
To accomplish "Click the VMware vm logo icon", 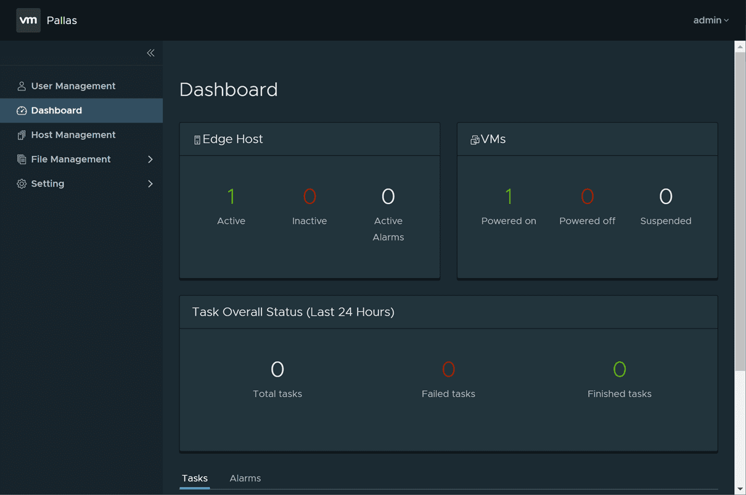I will coord(28,20).
